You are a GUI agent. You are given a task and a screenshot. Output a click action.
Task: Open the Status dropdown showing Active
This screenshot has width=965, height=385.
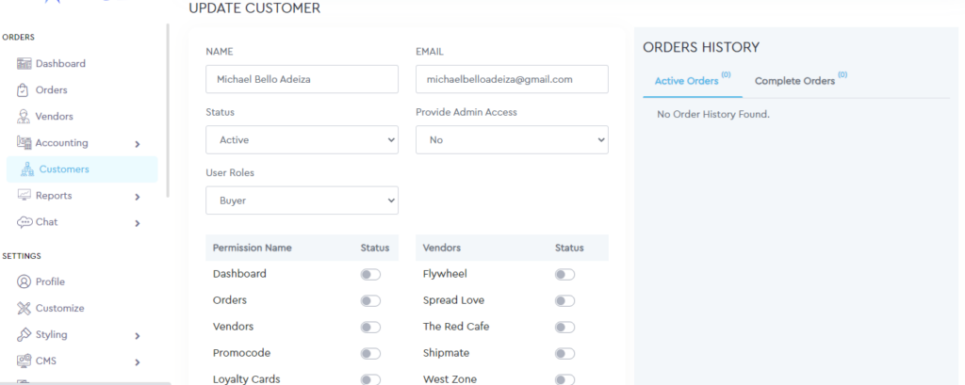pyautogui.click(x=302, y=139)
